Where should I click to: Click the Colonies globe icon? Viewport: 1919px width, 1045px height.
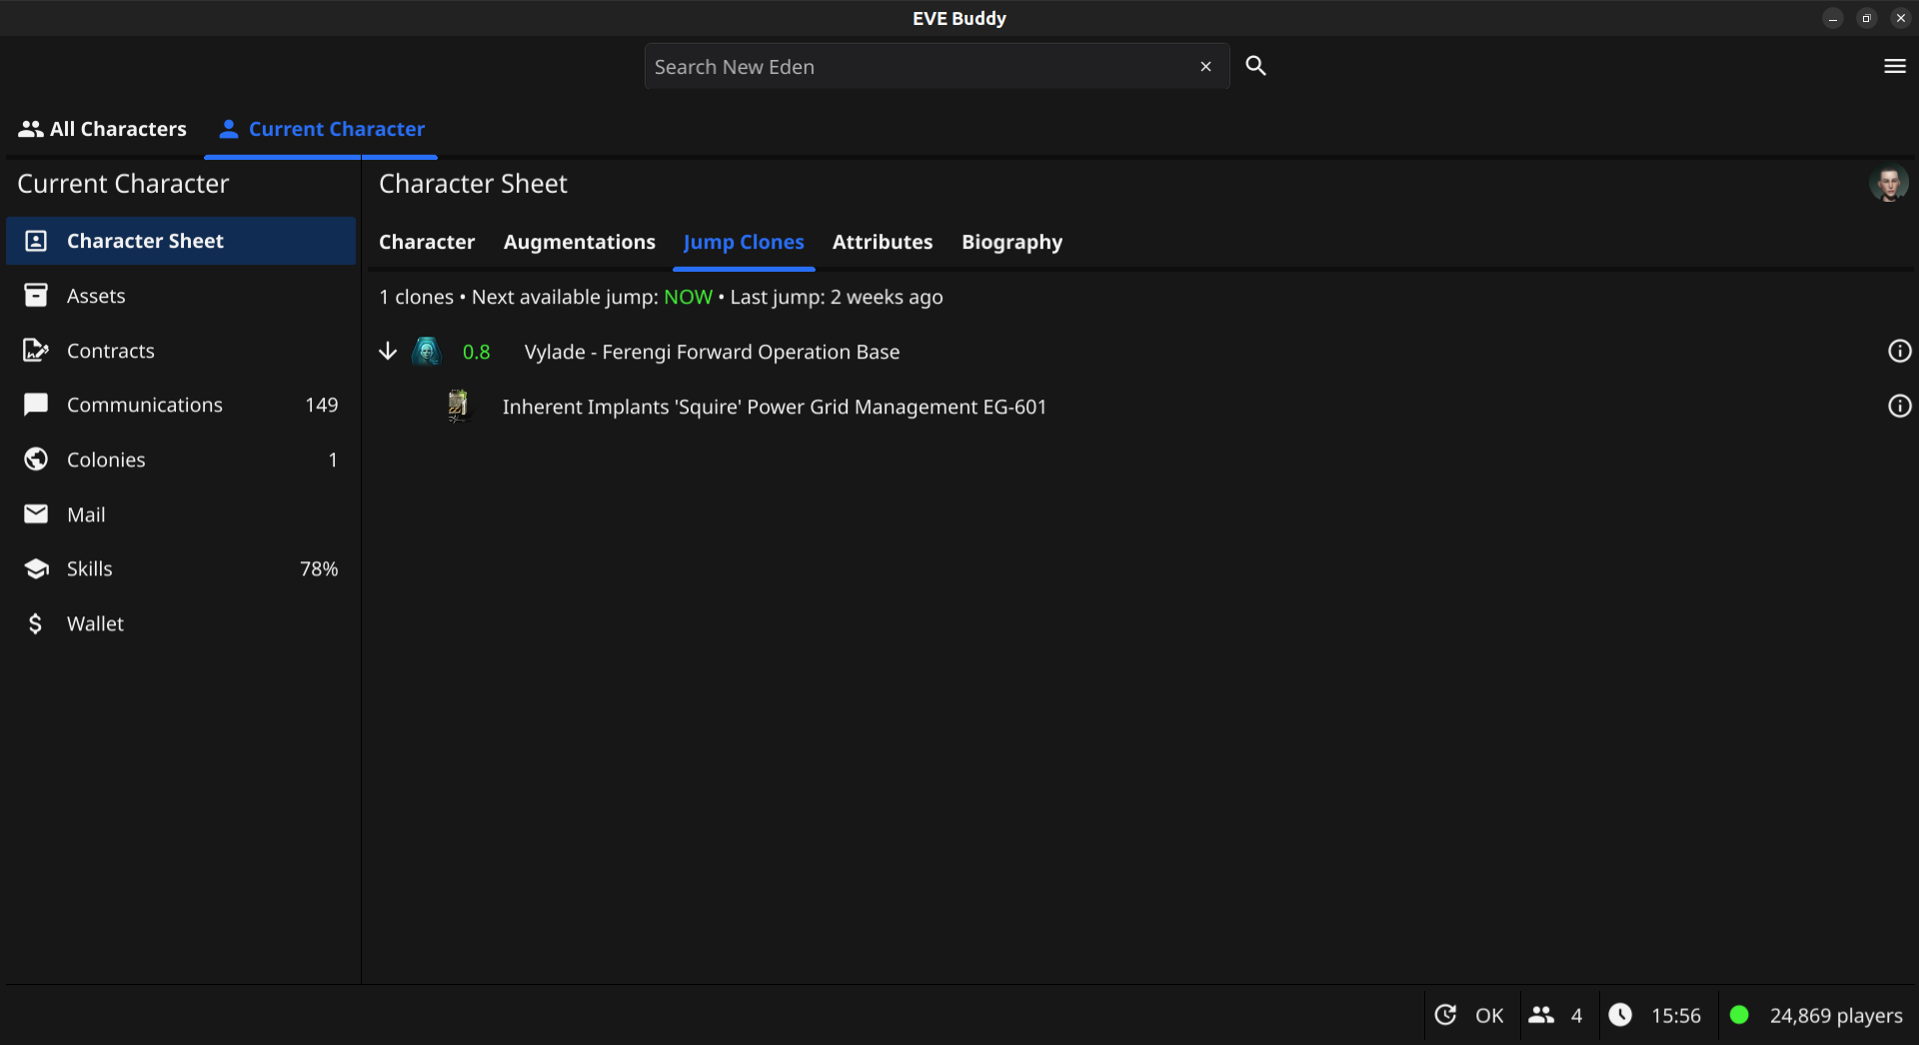click(36, 459)
